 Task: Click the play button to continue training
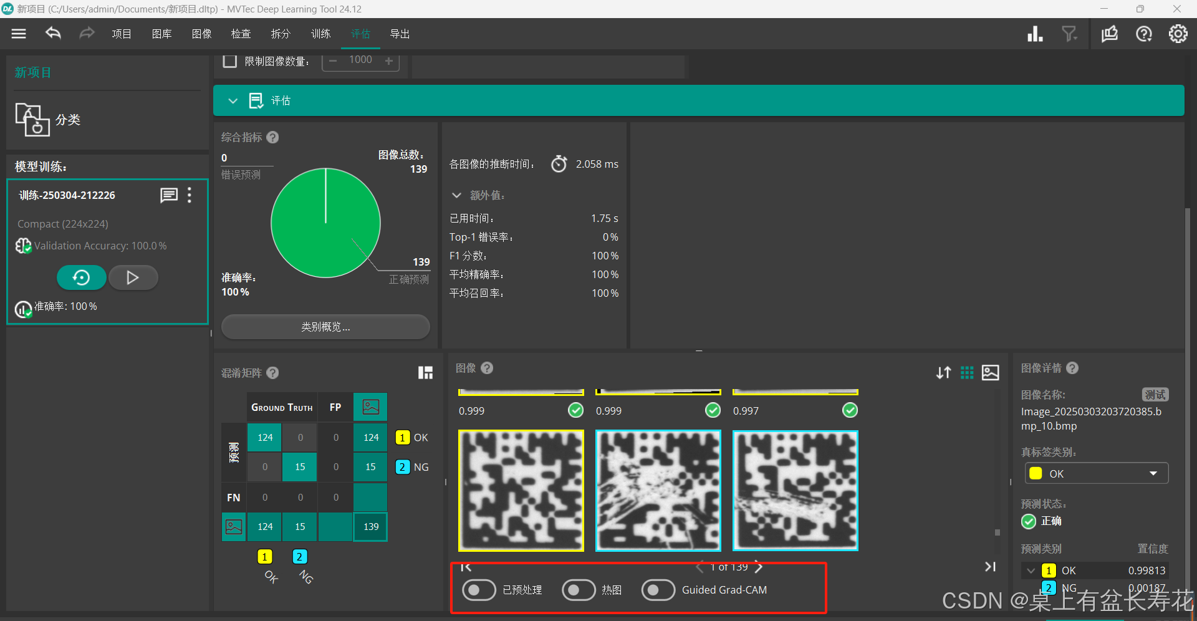pyautogui.click(x=133, y=277)
